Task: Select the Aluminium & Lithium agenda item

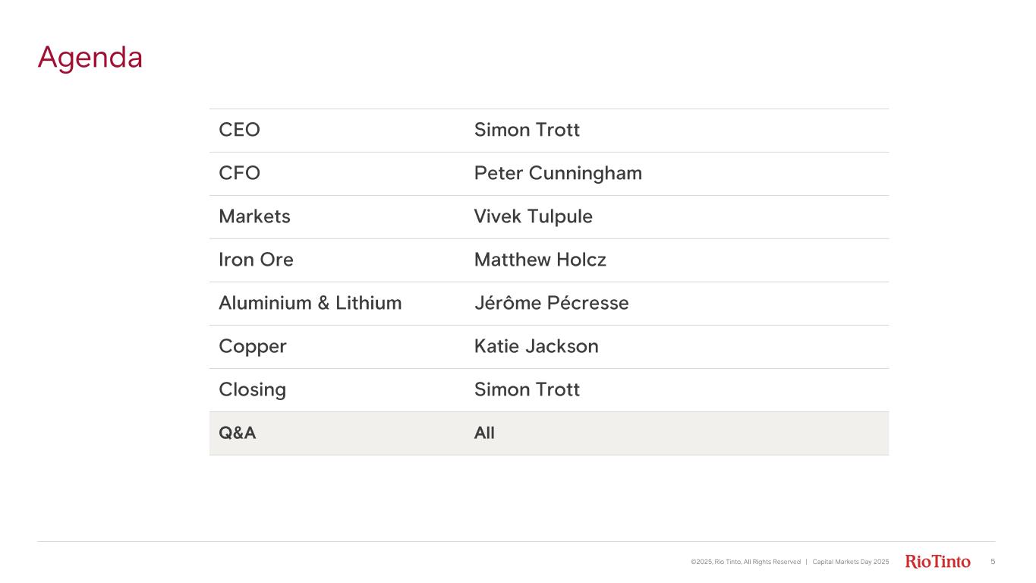Action: (x=310, y=303)
